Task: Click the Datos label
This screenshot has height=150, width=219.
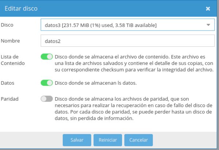Action: [8, 83]
